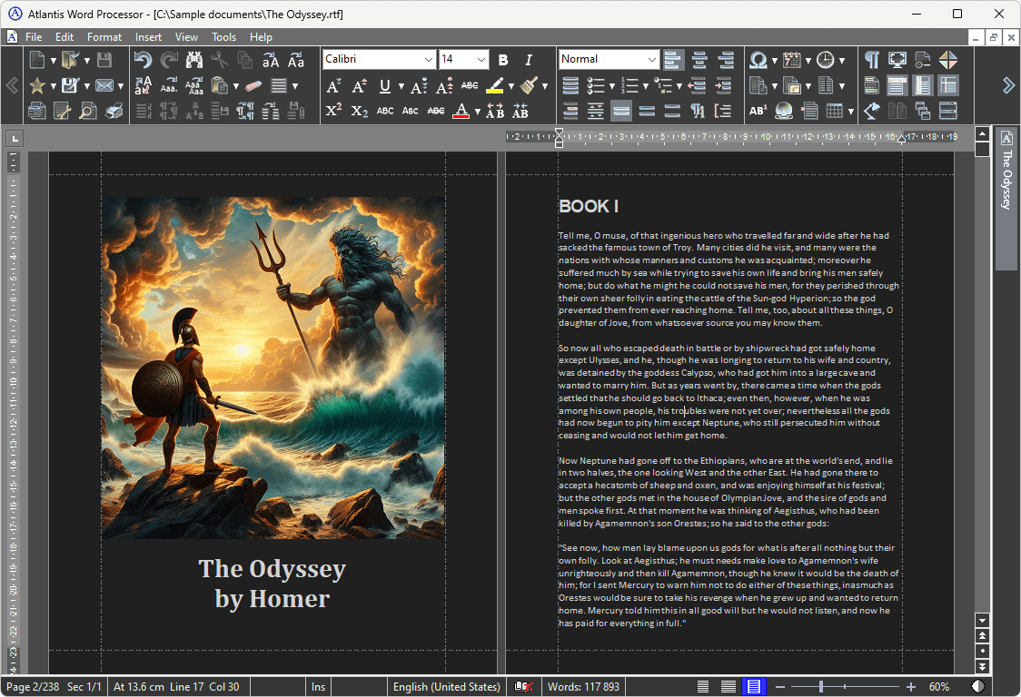
Task: Open the Insert Symbol (Ω) tool
Action: pos(758,60)
